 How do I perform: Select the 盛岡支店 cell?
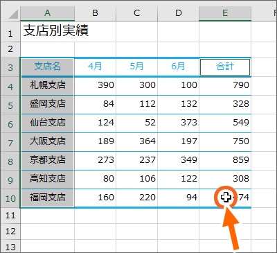pos(47,105)
